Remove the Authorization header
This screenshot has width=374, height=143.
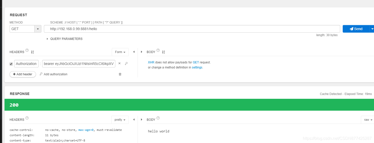click(120, 63)
